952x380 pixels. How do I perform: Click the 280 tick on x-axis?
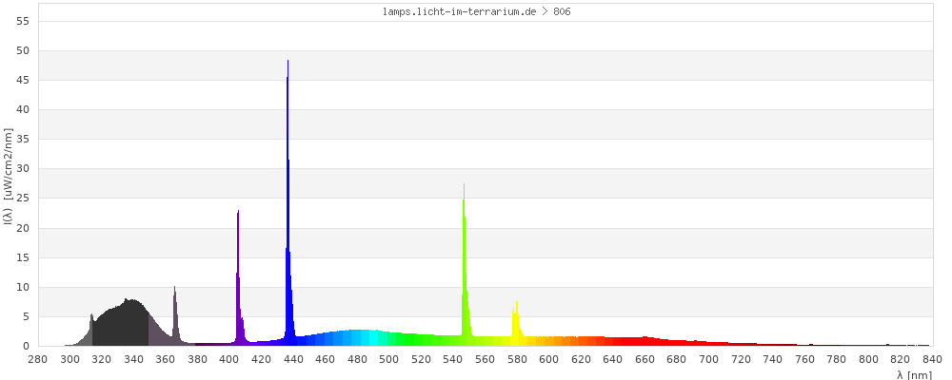click(x=38, y=358)
